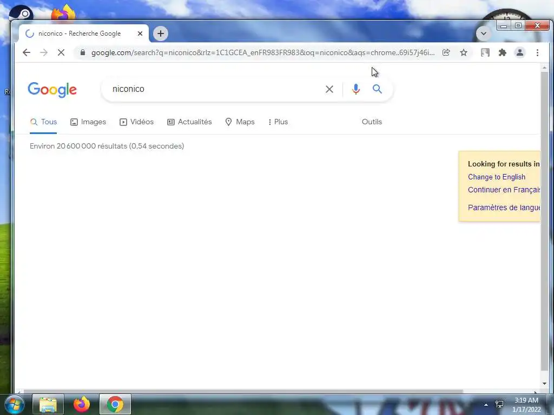Viewport: 554px width, 415px height.
Task: Open the Windows Start menu
Action: pyautogui.click(x=14, y=404)
